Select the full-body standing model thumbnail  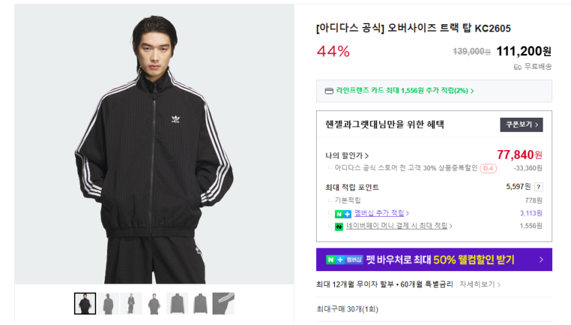click(130, 303)
